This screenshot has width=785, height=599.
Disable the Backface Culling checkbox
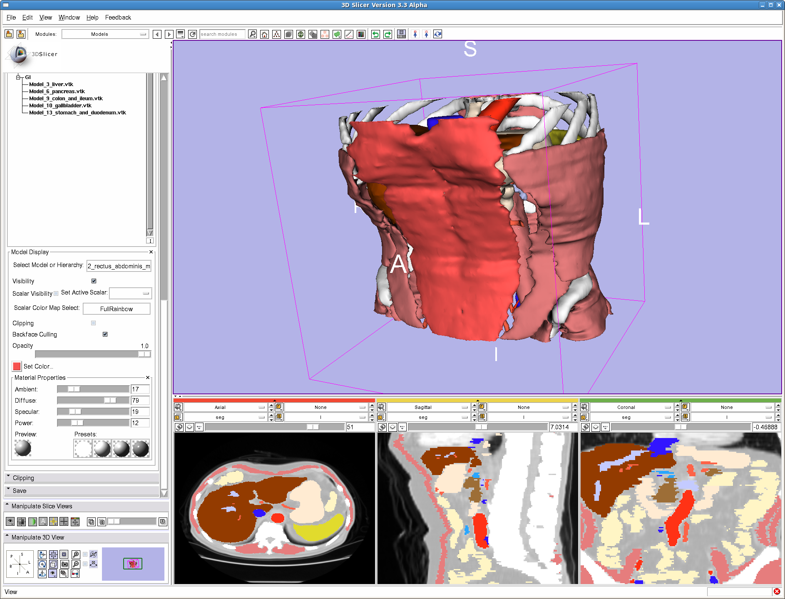click(x=105, y=334)
